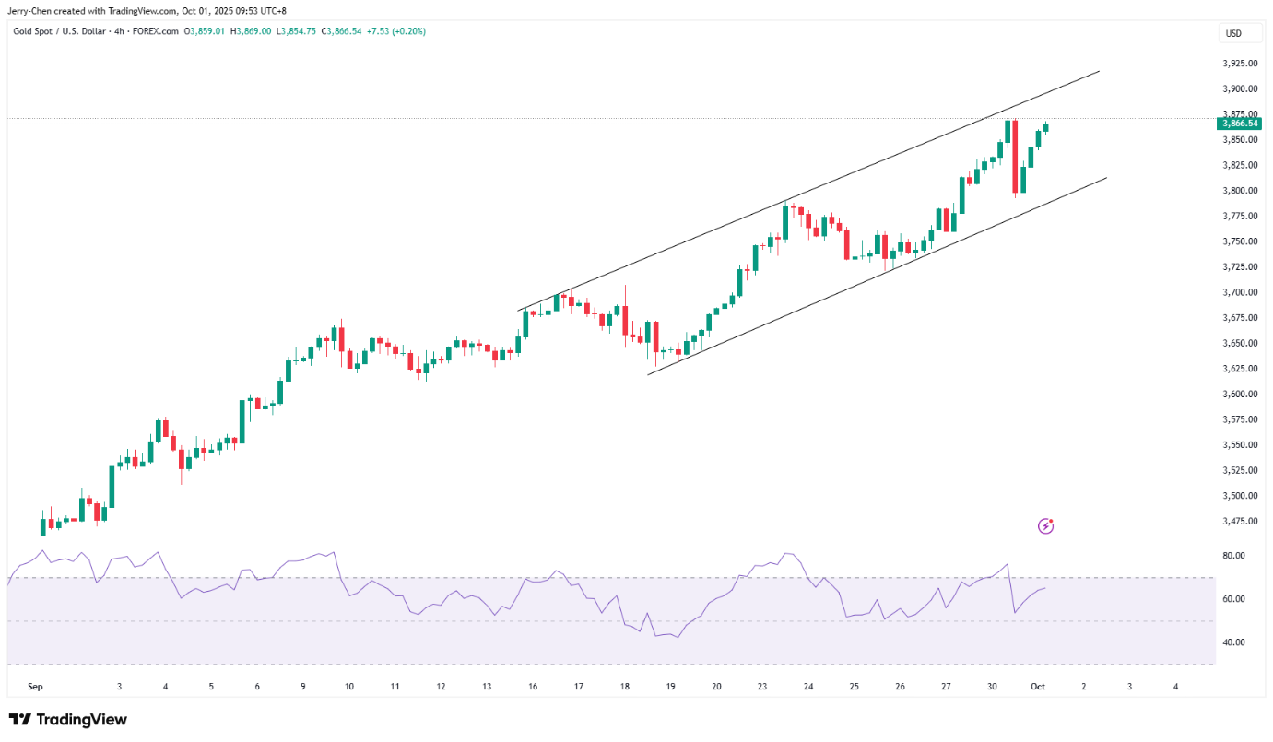Open the USD currency selector

click(1232, 34)
